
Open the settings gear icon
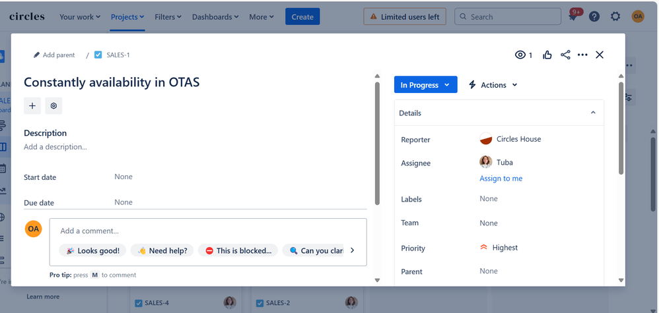pos(615,16)
